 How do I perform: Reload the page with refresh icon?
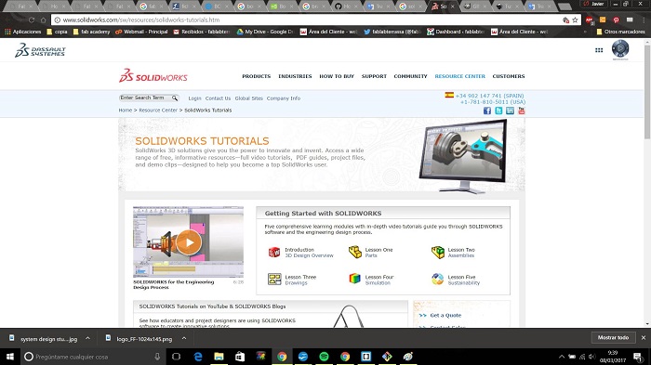[32, 20]
